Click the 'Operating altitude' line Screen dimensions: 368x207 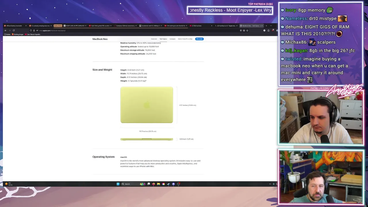[x=139, y=47]
